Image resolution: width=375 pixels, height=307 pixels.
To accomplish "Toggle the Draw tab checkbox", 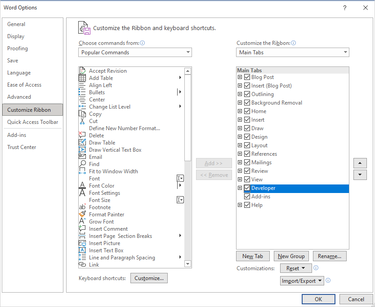I will pos(247,128).
